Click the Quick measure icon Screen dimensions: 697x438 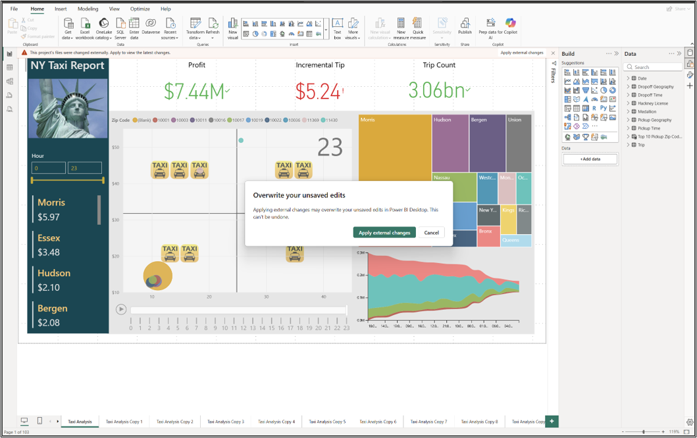click(417, 23)
